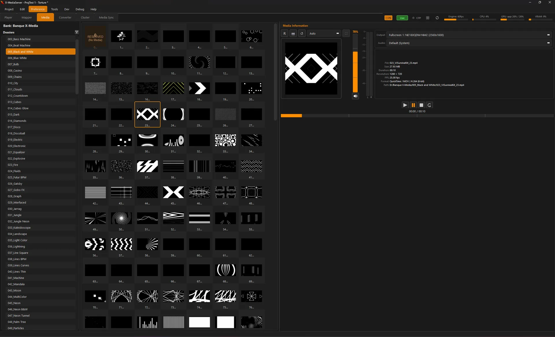The width and height of the screenshot is (555, 337).
Task: Click the four-squares grid icon in top bar
Action: (428, 18)
